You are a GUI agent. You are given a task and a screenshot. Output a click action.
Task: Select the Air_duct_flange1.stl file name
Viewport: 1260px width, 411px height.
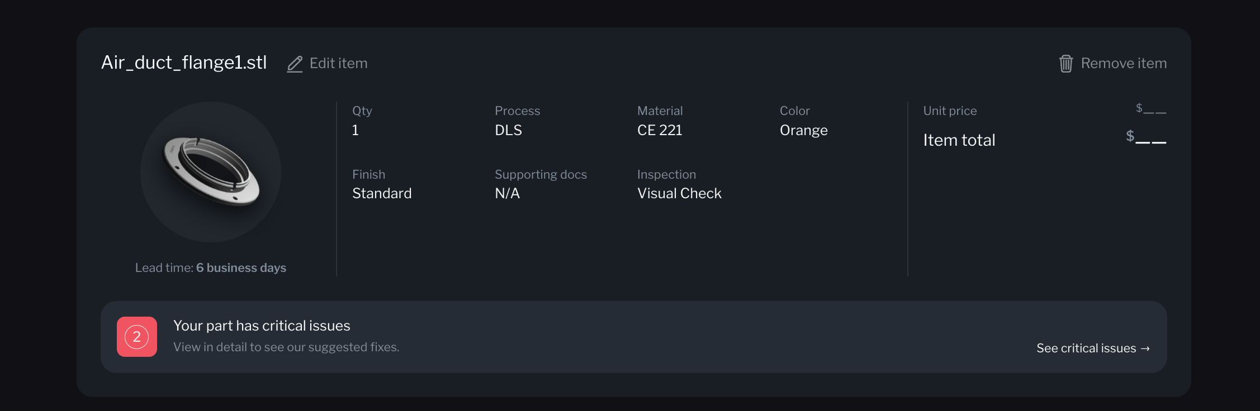tap(184, 63)
